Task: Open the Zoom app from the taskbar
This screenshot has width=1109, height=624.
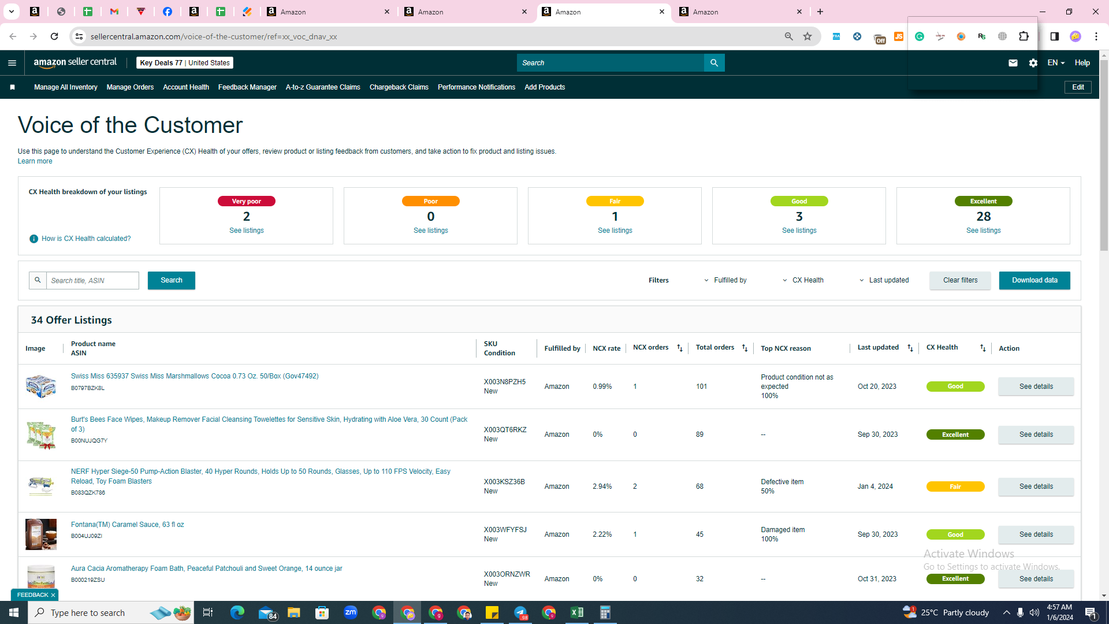Action: coord(350,612)
